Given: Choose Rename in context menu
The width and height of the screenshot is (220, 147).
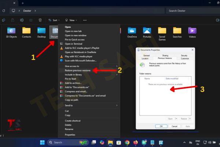Looking at the screenshot, I should point(69,129).
